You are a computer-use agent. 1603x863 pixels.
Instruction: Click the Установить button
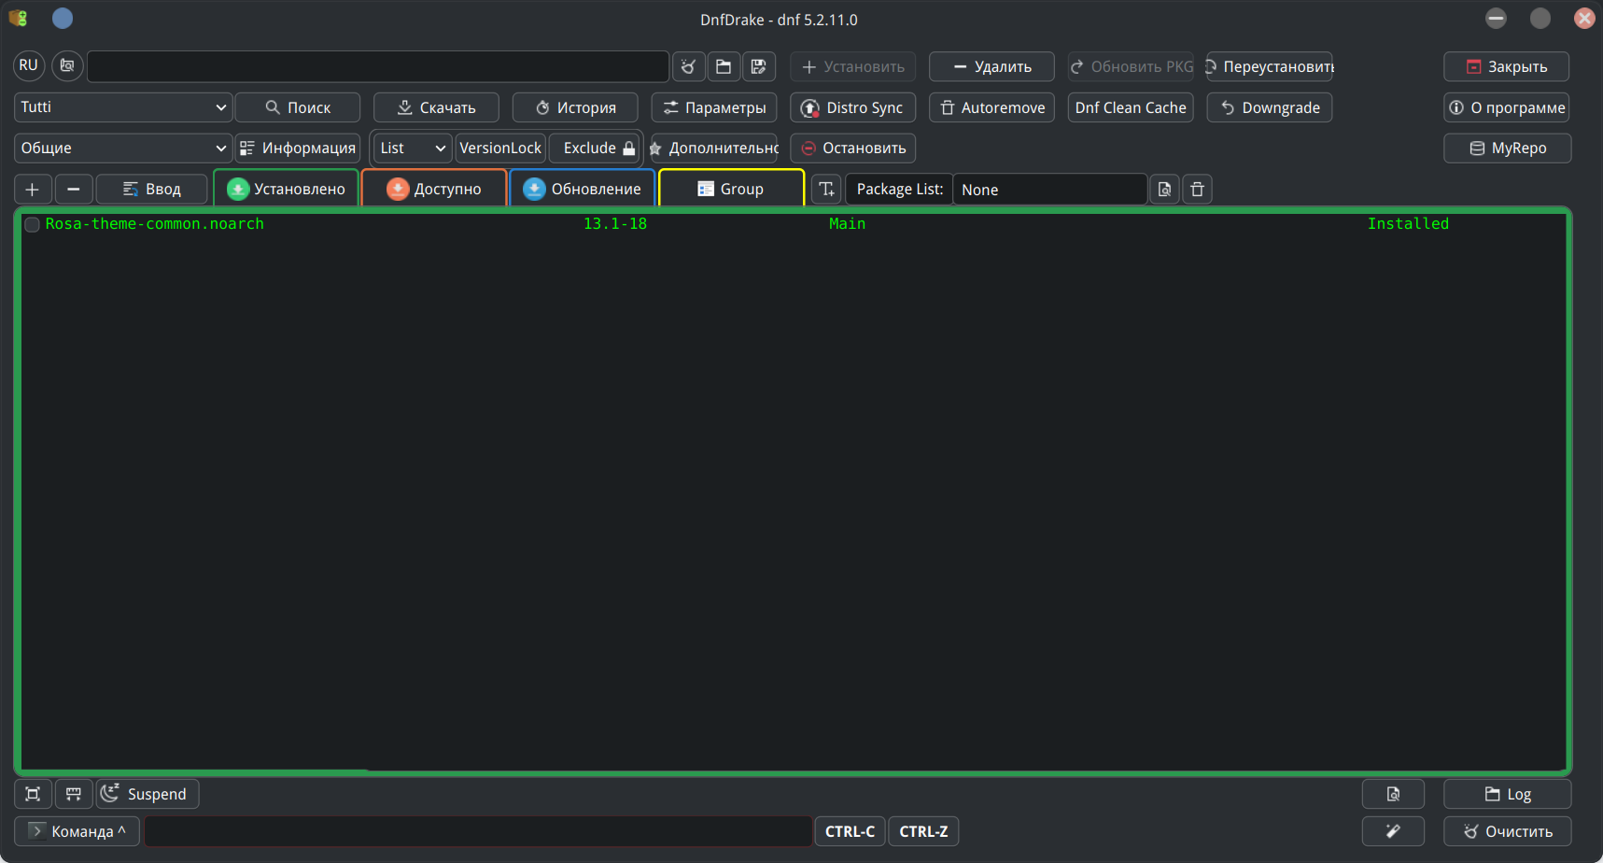(x=852, y=66)
